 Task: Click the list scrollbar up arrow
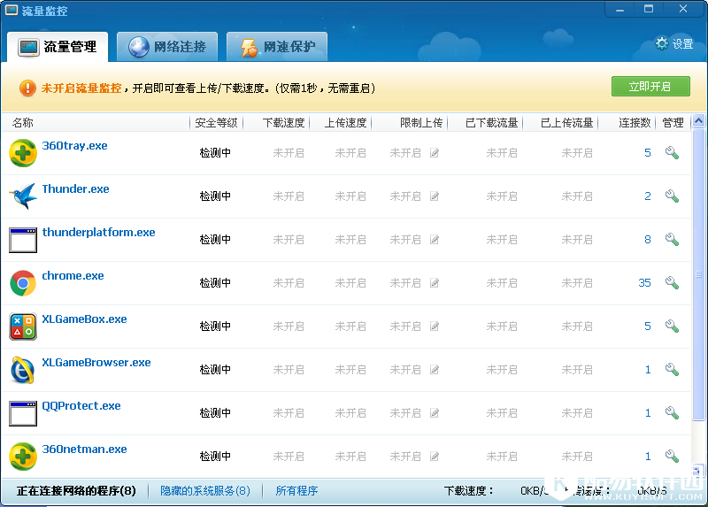pyautogui.click(x=698, y=121)
